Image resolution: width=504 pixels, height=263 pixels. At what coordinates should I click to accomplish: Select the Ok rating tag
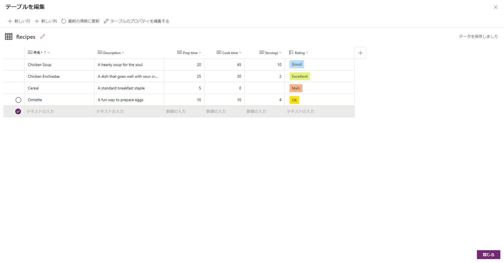[x=294, y=100]
